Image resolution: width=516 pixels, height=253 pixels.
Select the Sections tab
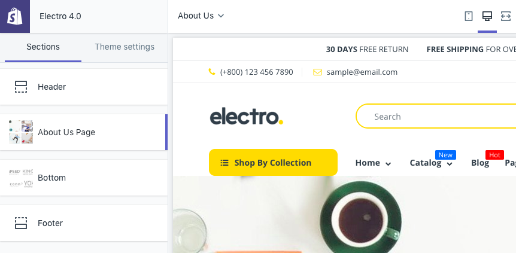point(43,47)
